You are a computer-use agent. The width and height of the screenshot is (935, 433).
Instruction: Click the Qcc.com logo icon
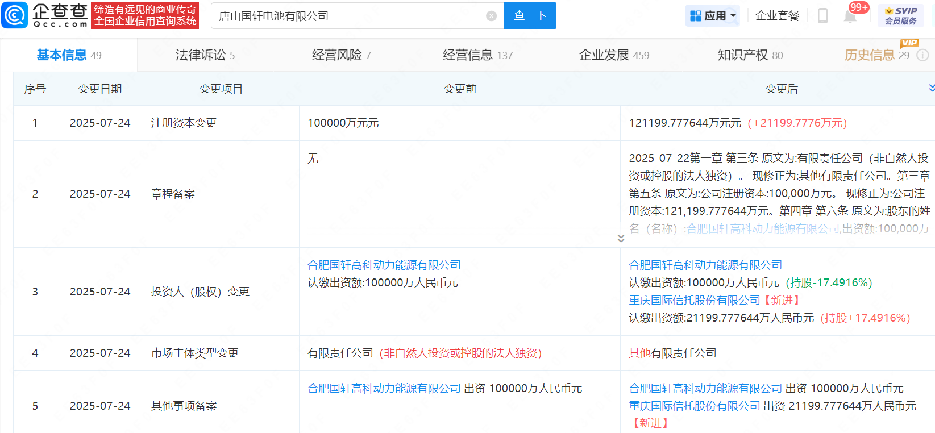[15, 15]
